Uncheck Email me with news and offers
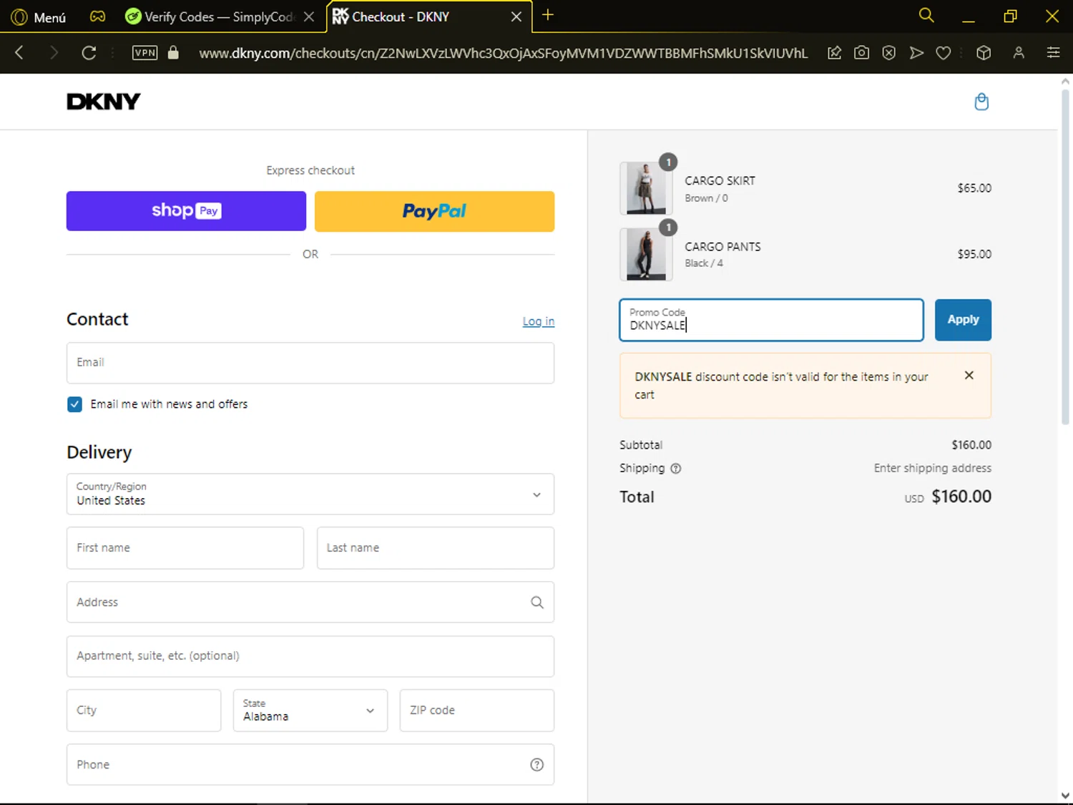The image size is (1073, 805). tap(74, 404)
